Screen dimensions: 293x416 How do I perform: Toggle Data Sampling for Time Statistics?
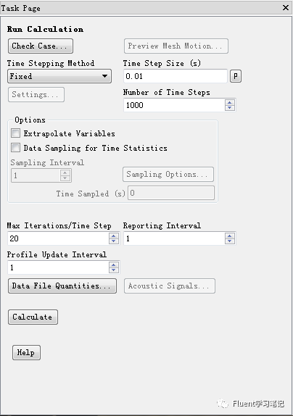point(15,148)
